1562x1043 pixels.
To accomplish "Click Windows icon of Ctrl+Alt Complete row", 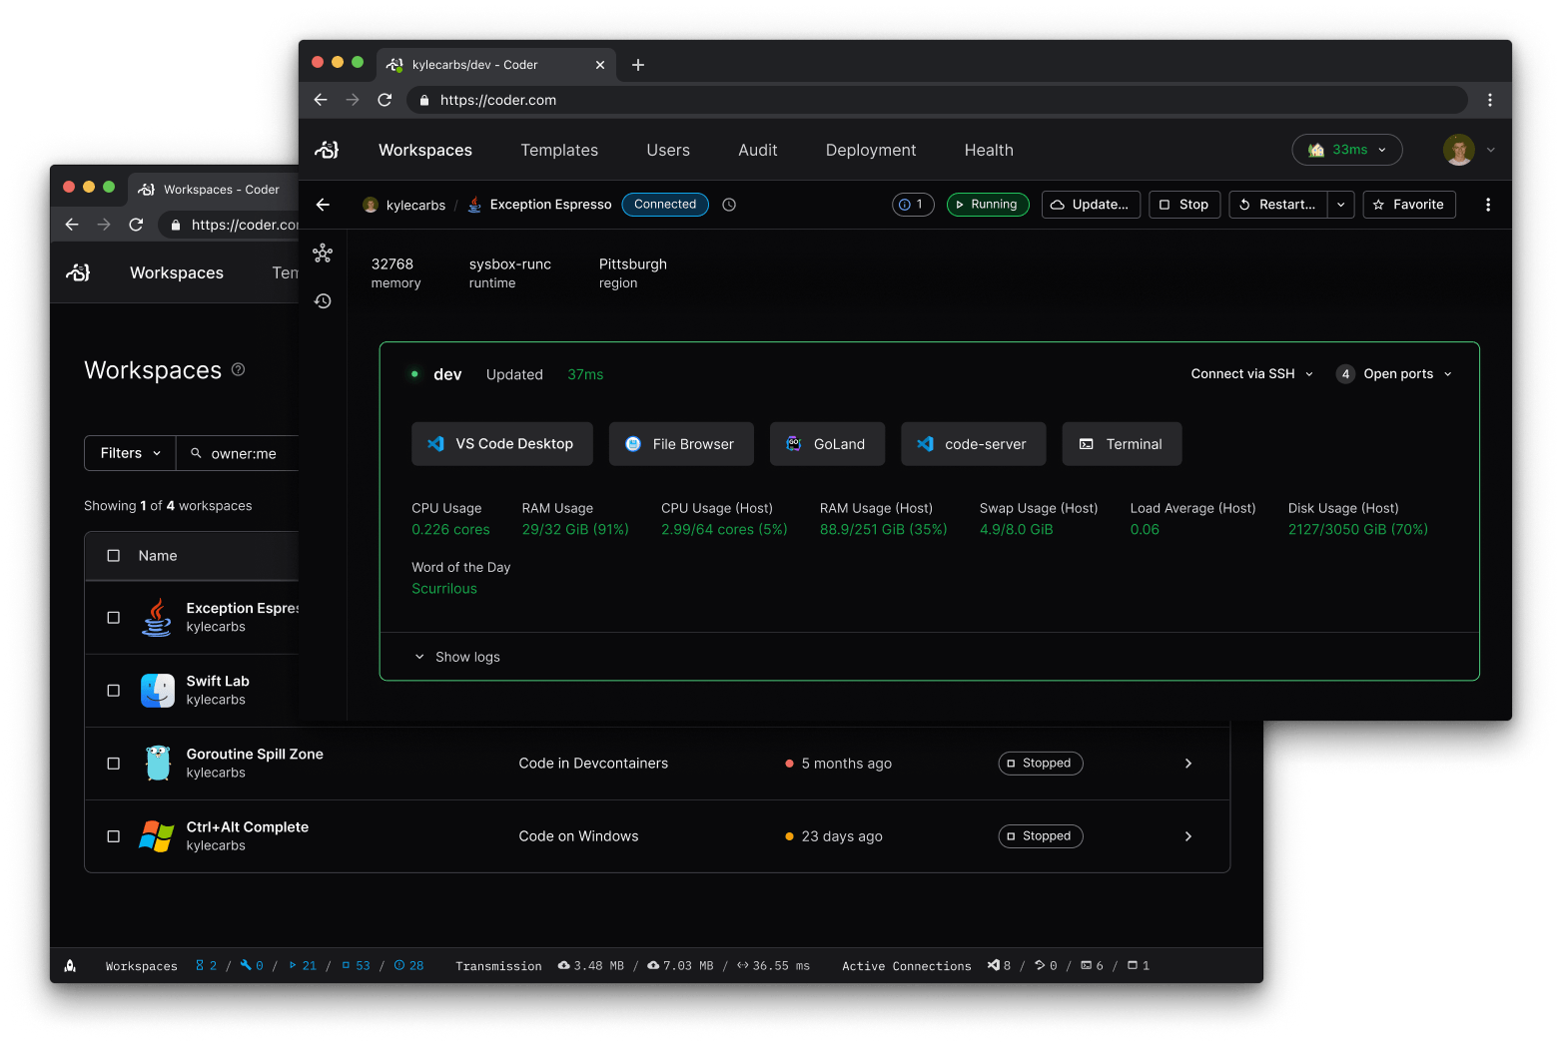I will (157, 836).
